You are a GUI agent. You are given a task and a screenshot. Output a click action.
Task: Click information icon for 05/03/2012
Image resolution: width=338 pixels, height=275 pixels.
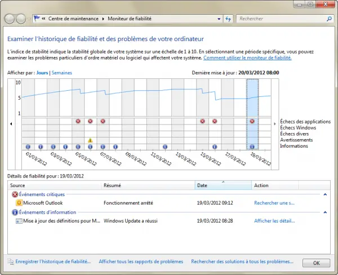tap(78, 147)
